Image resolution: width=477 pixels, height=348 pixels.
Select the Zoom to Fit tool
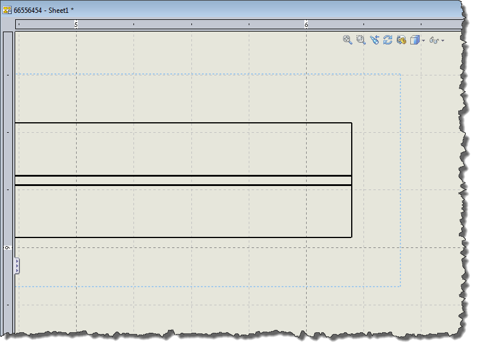[346, 40]
